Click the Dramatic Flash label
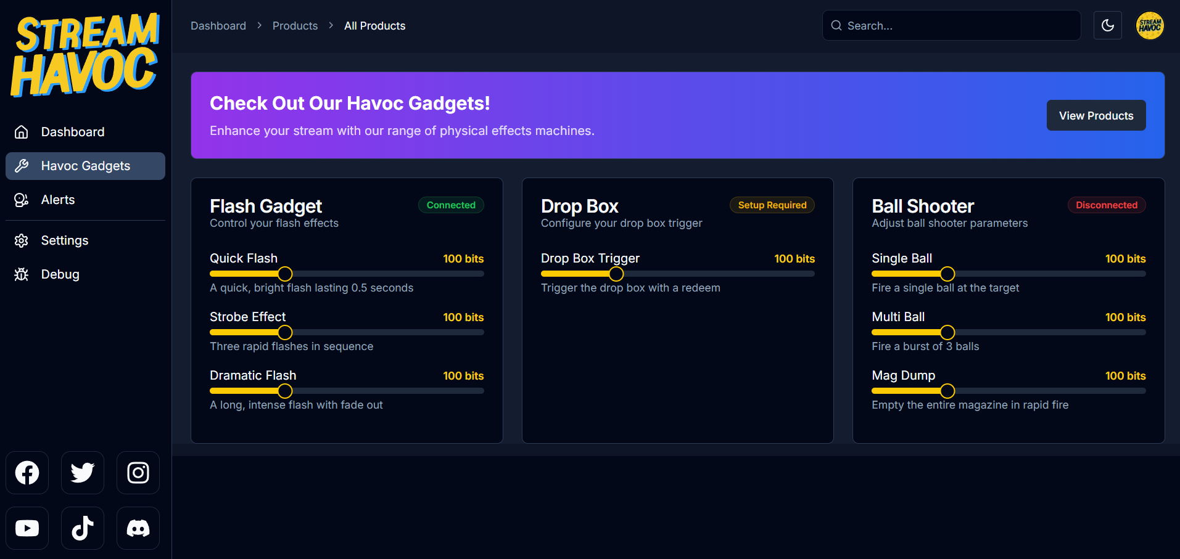 coord(253,375)
